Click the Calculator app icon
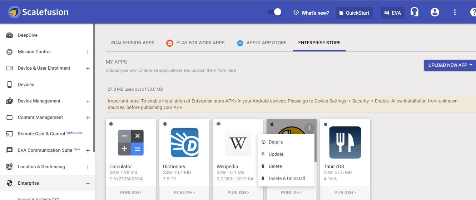The height and width of the screenshot is (200, 476). [x=131, y=142]
